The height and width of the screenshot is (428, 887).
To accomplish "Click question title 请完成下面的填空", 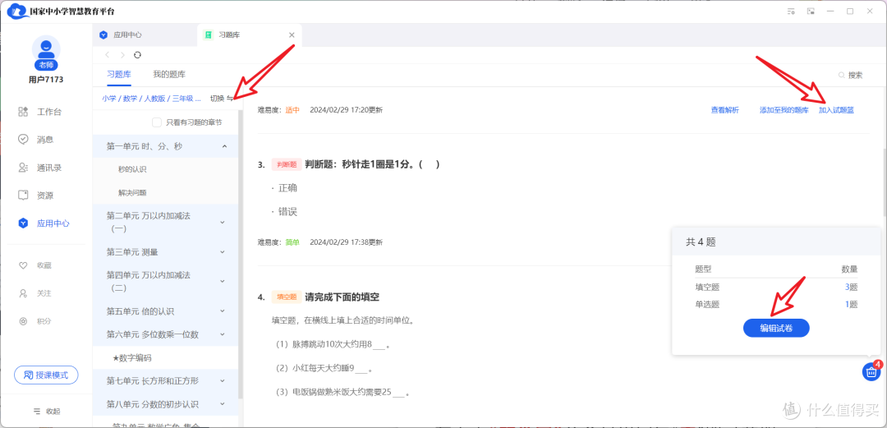I will click(x=342, y=297).
